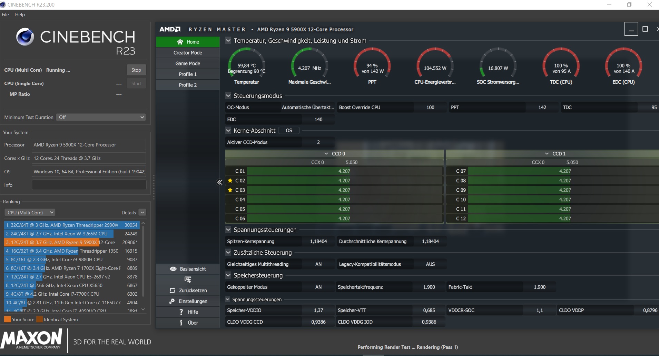Click ranking list scrollbar down arrow
Viewport: 659px width, 356px height.
click(x=143, y=309)
